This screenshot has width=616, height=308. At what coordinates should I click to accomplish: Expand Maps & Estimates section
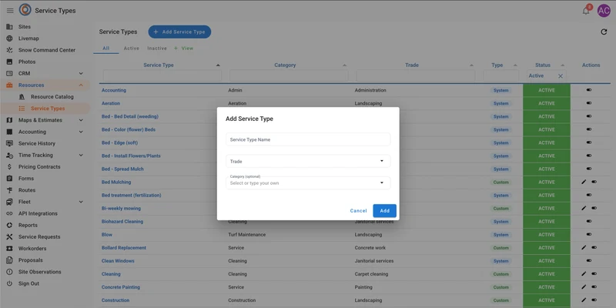tap(81, 120)
